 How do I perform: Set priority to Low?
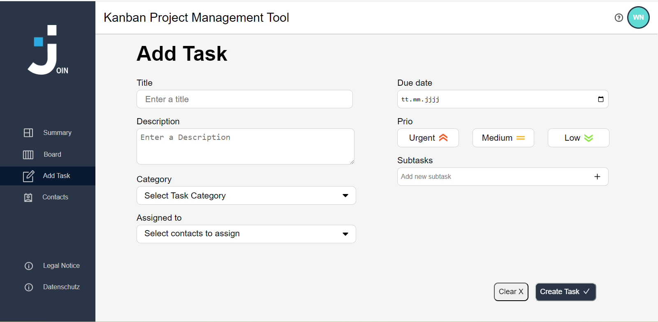coord(578,138)
